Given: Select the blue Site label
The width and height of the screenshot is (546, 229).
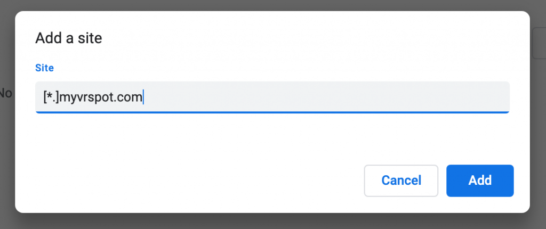Looking at the screenshot, I should [45, 68].
